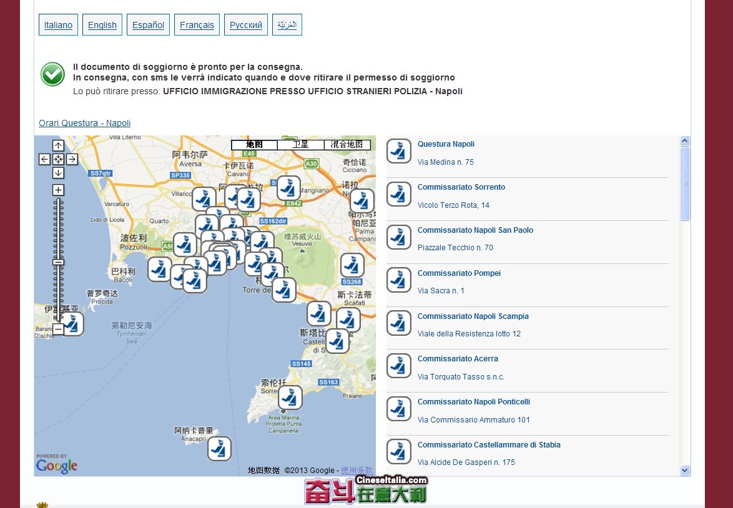
Task: Open Commissariato Acerra title link
Action: (458, 358)
